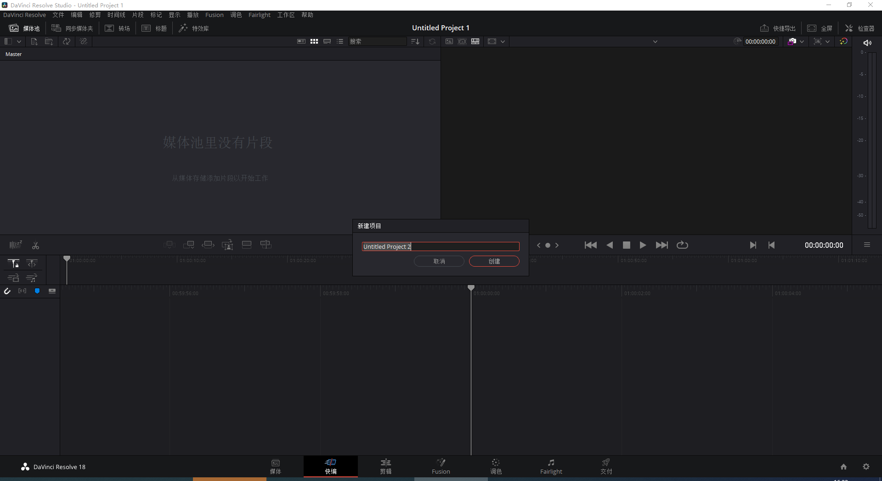Switch media pool to thumbnail view
882x481 pixels.
pos(314,41)
